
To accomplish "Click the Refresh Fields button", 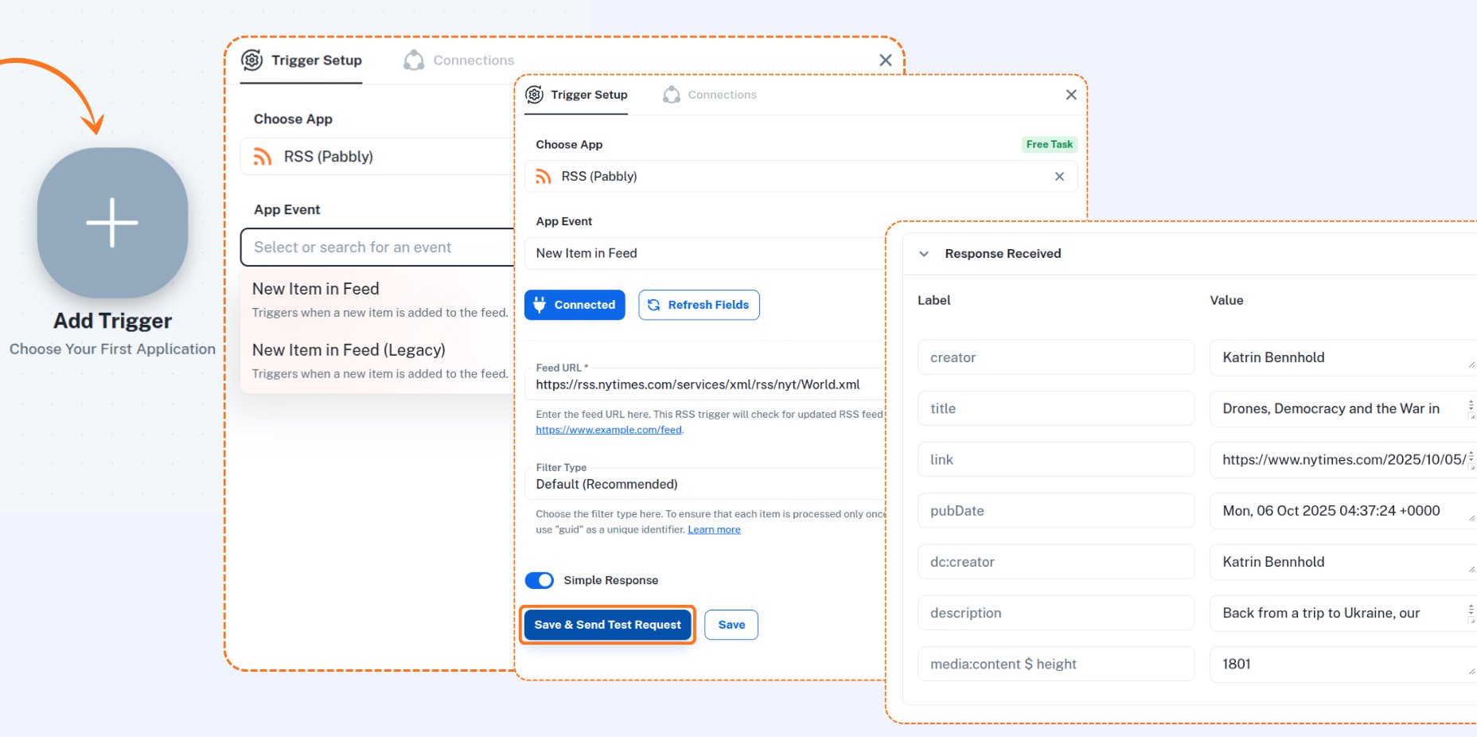I will [699, 305].
